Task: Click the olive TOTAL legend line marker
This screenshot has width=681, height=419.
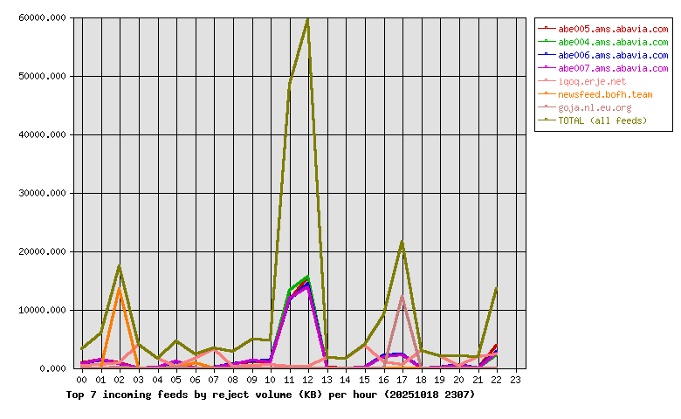Action: pos(547,120)
